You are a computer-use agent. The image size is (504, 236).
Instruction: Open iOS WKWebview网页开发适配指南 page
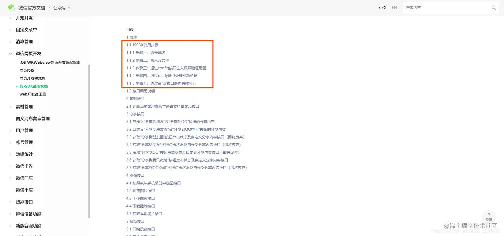[50, 62]
